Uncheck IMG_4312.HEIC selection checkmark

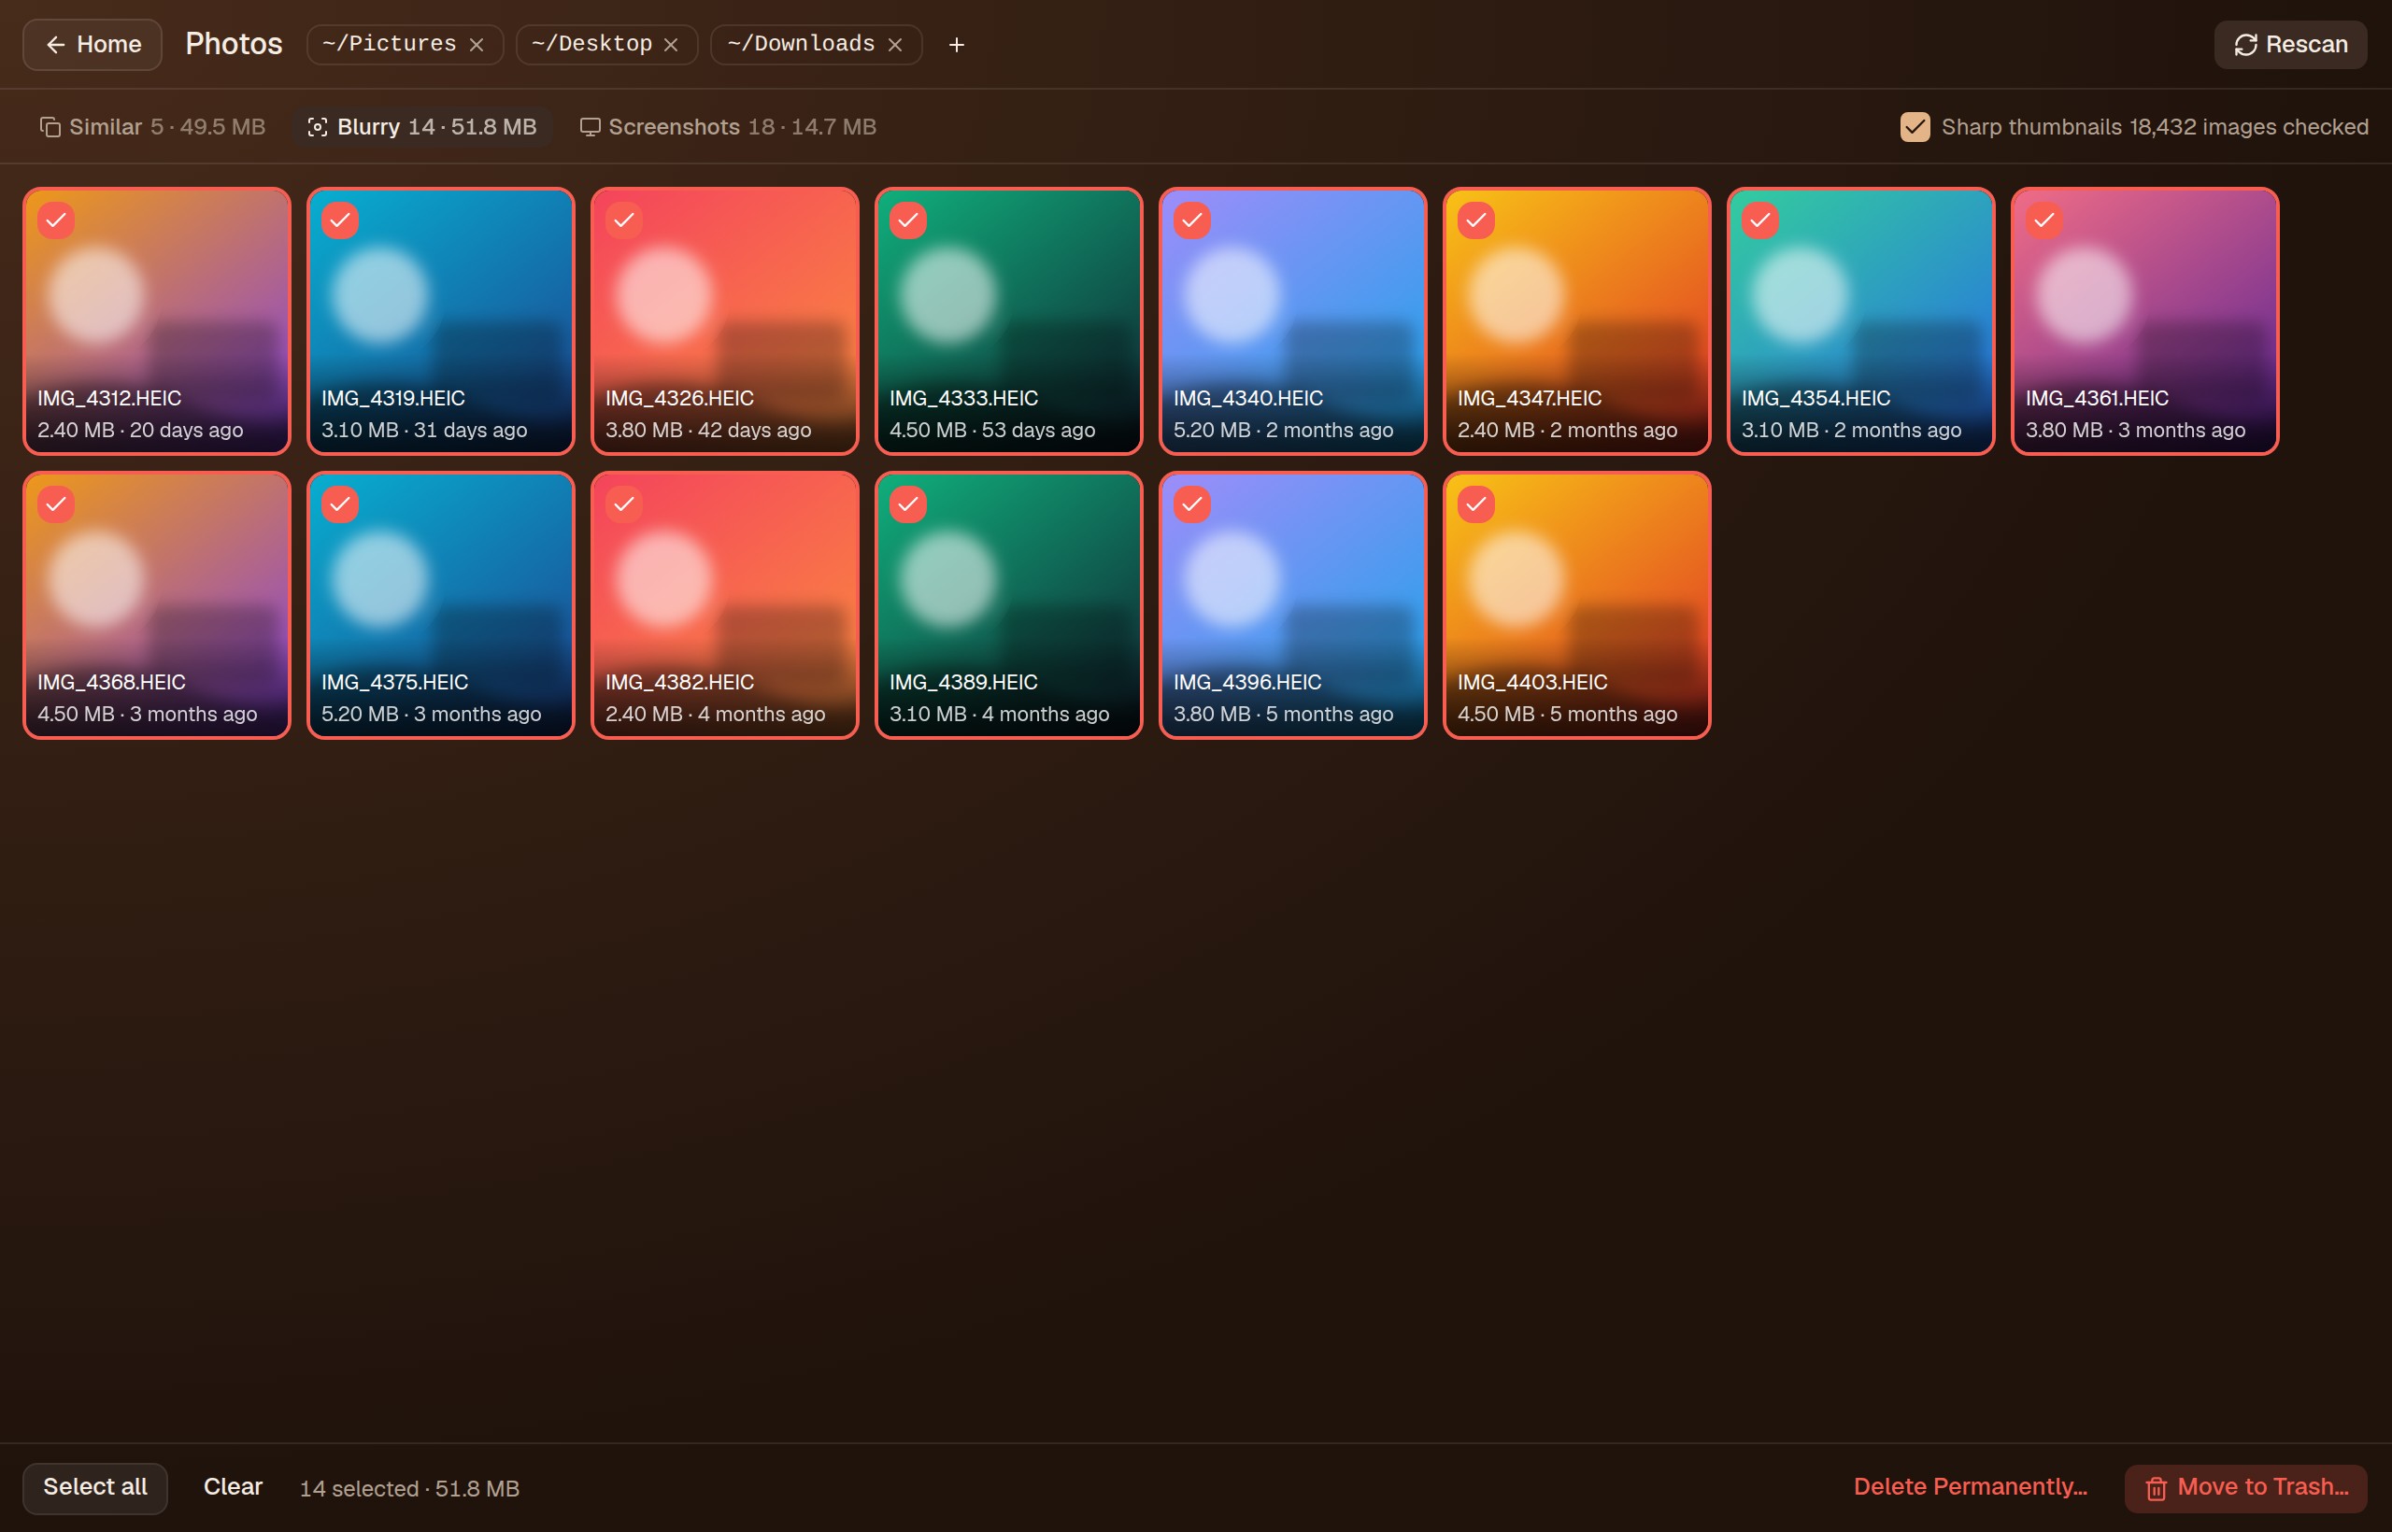pyautogui.click(x=57, y=220)
